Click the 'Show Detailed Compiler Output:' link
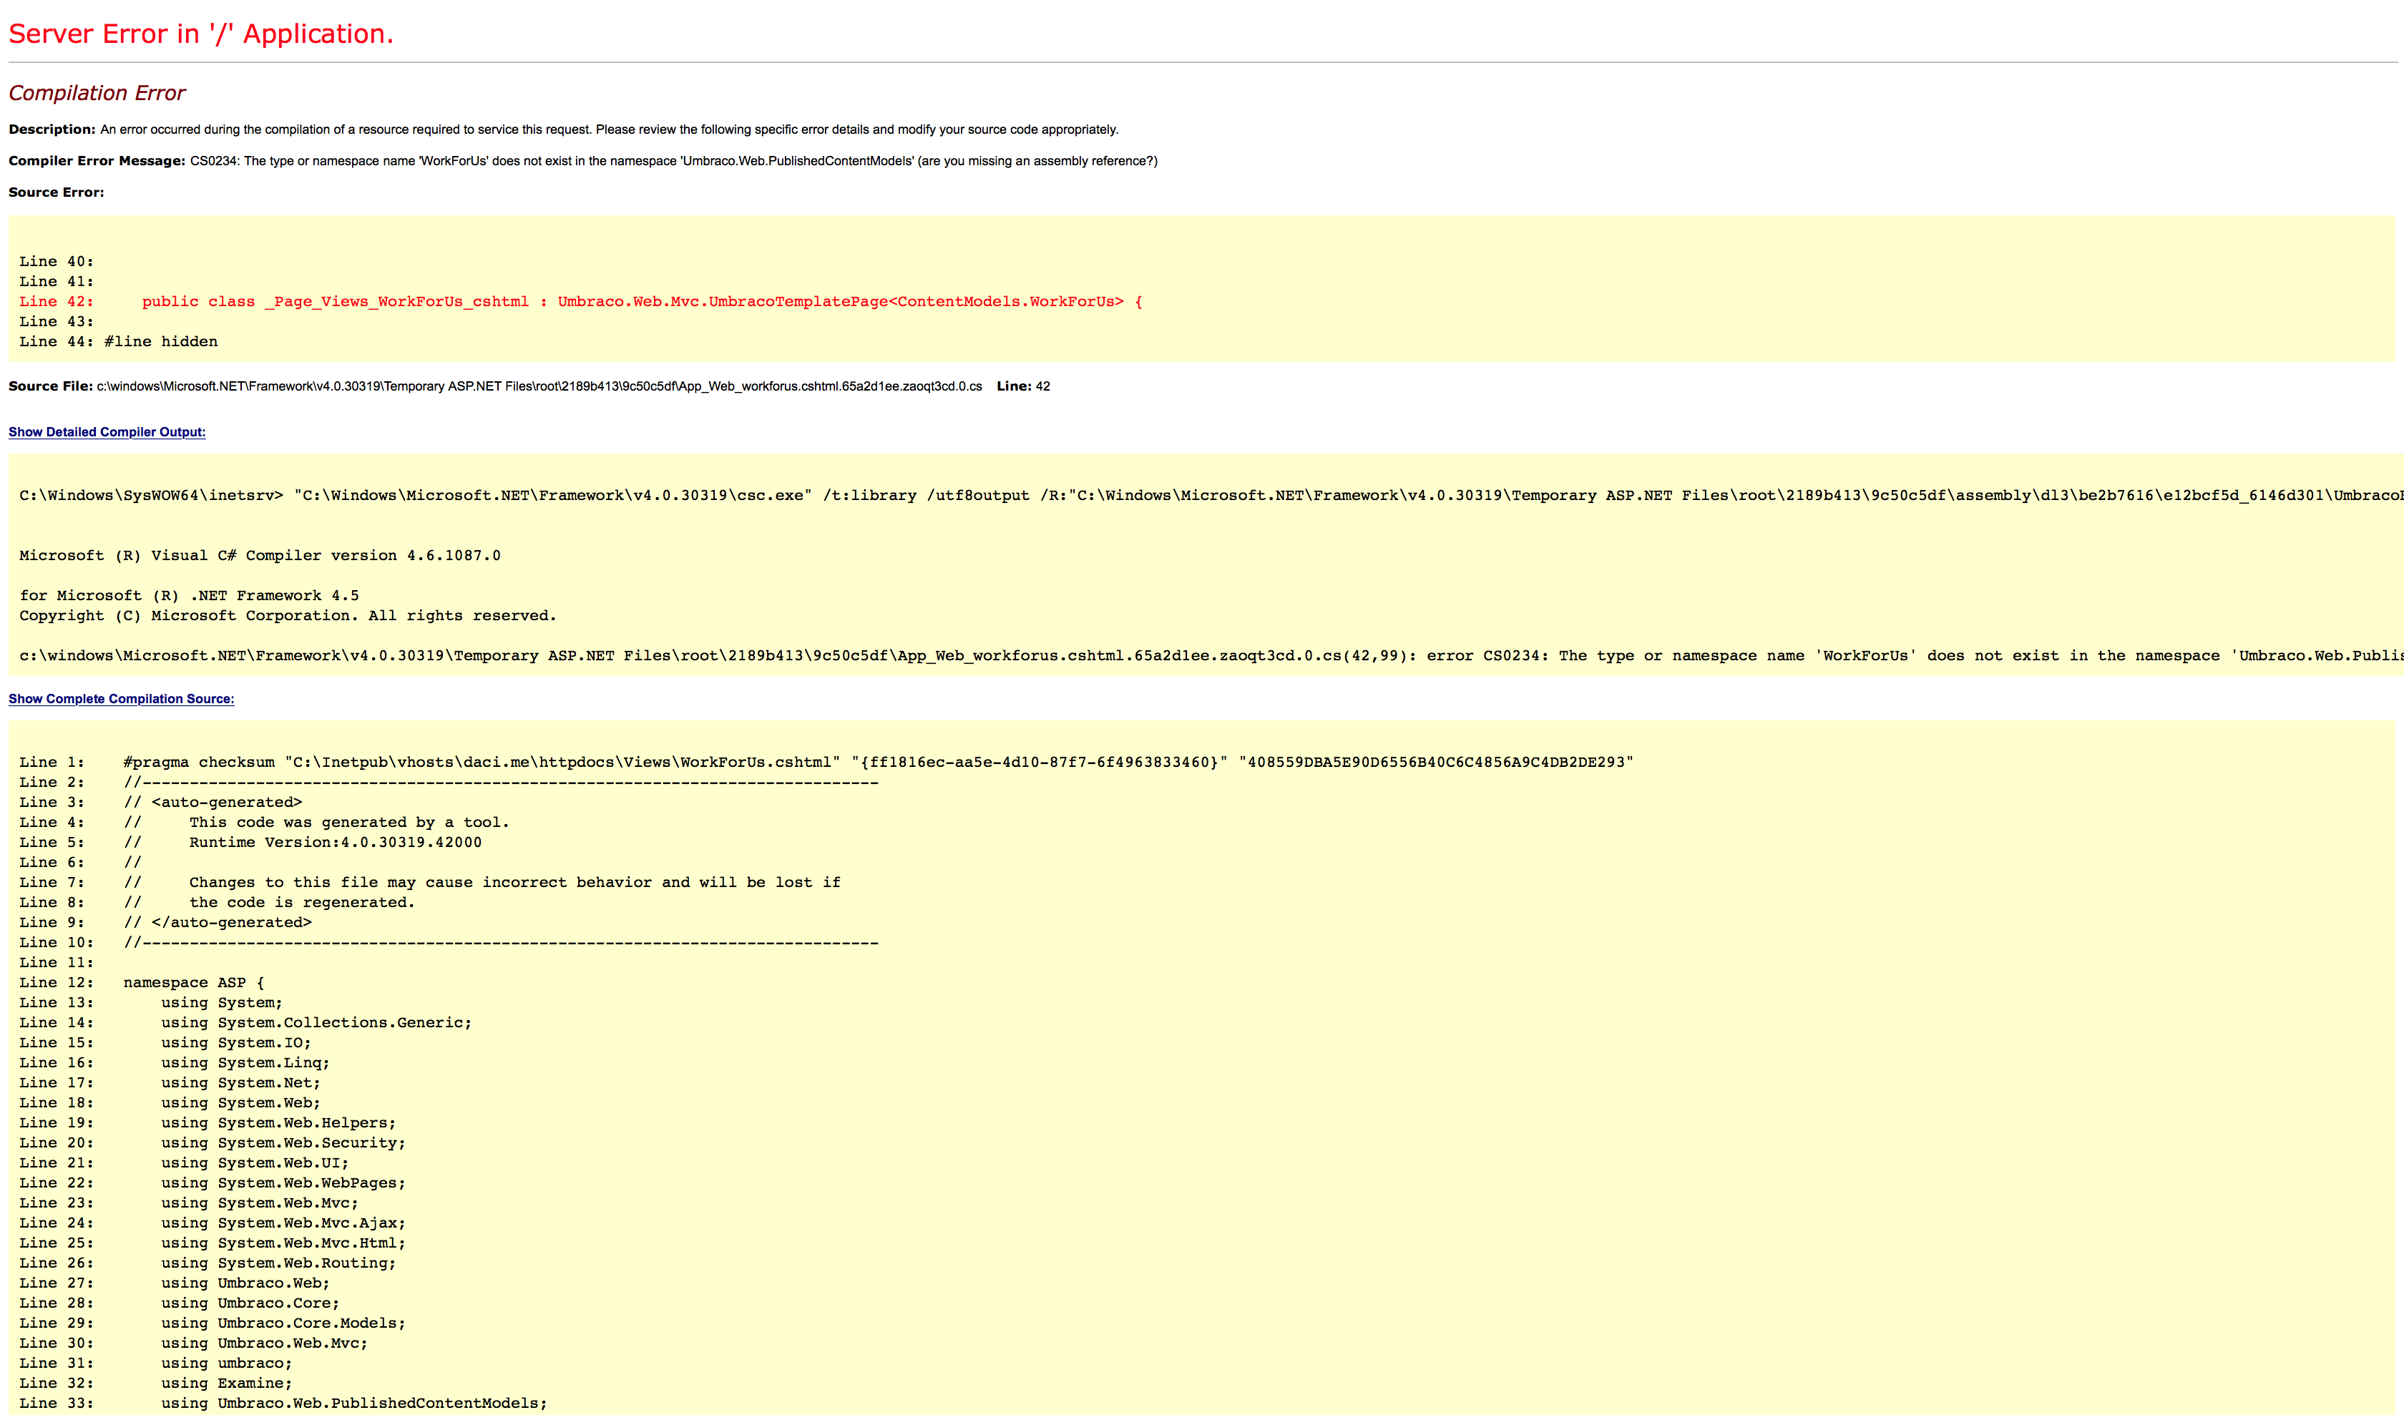 107,432
